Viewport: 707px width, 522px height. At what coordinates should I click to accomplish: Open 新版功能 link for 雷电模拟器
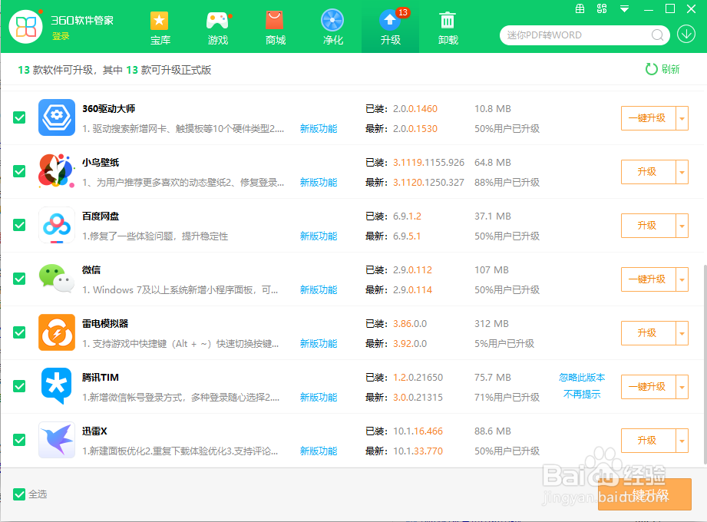click(x=319, y=343)
